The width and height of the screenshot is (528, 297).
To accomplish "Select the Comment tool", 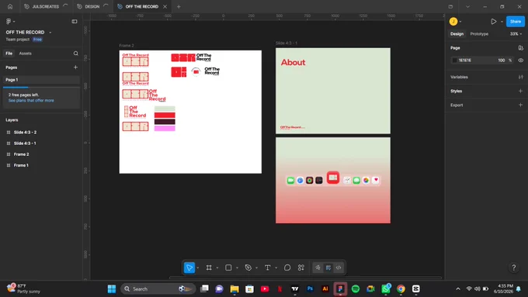I will coord(287,268).
